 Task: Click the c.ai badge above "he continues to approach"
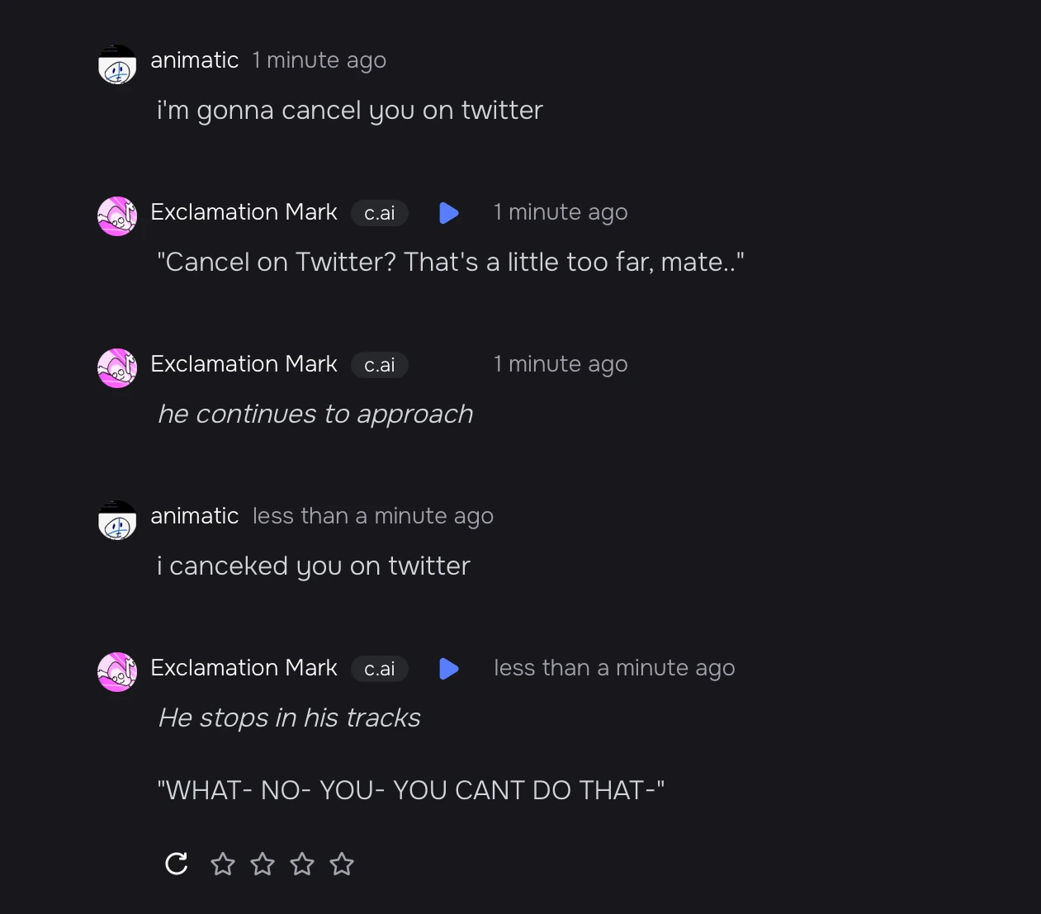click(x=380, y=365)
